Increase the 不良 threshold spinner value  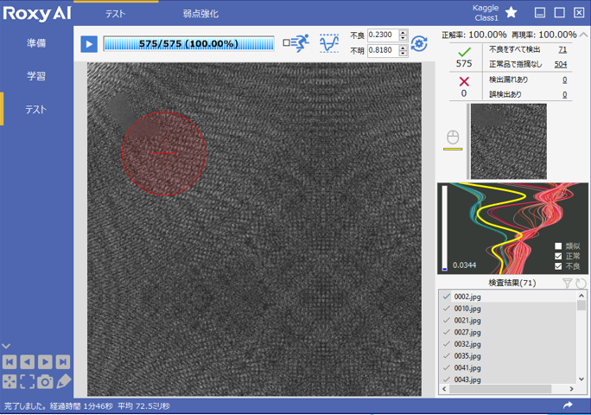pyautogui.click(x=404, y=32)
